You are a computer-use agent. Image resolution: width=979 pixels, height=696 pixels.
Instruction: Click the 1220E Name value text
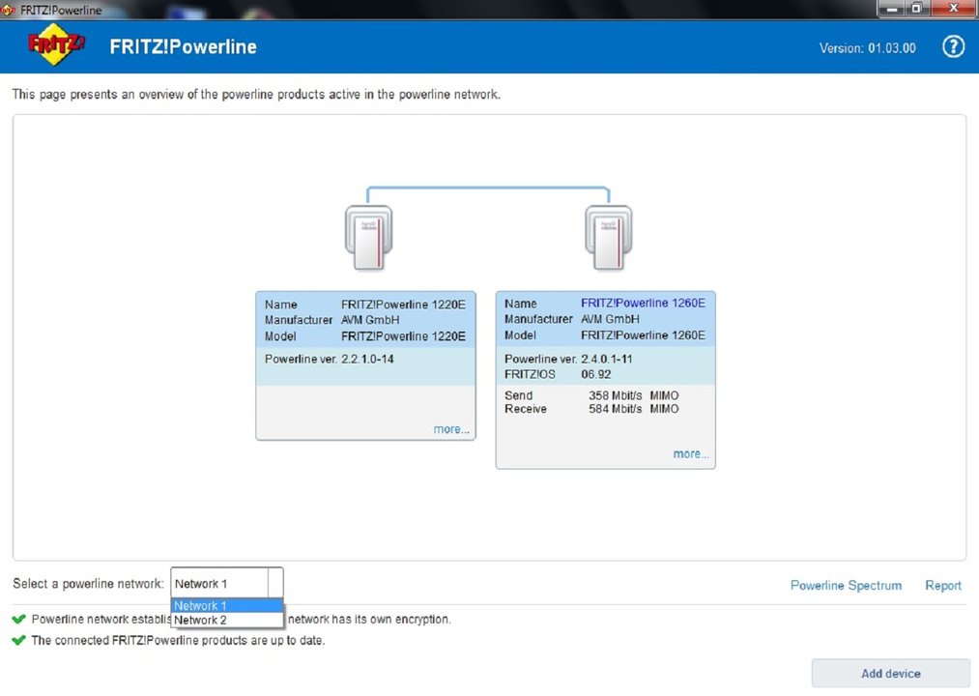pos(403,304)
